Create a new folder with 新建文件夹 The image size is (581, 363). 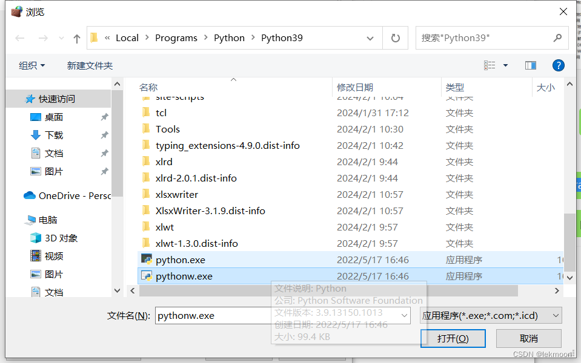[90, 65]
